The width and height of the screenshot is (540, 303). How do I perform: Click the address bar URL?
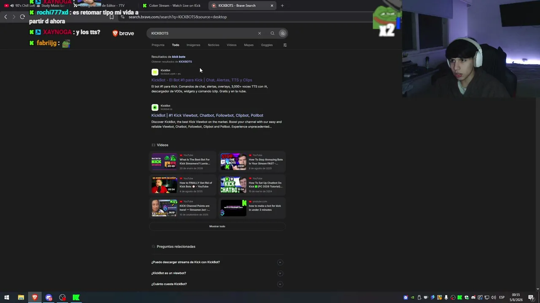178,17
